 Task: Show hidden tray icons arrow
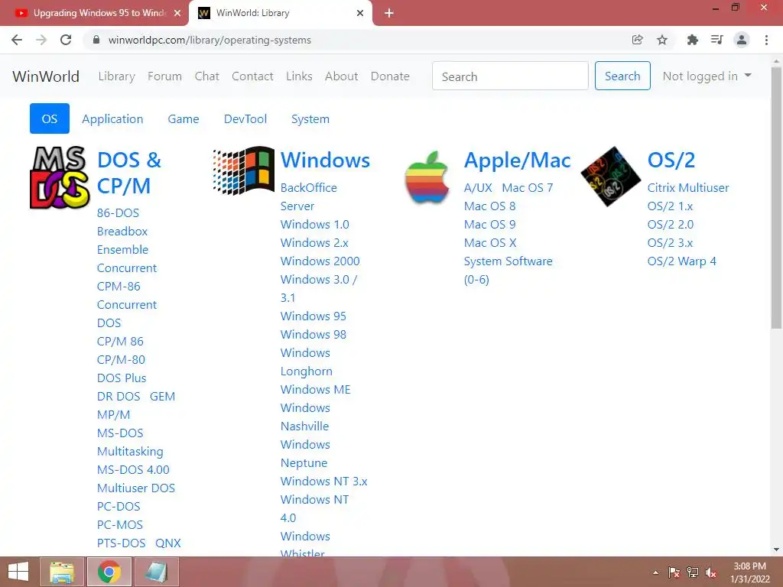[655, 572]
